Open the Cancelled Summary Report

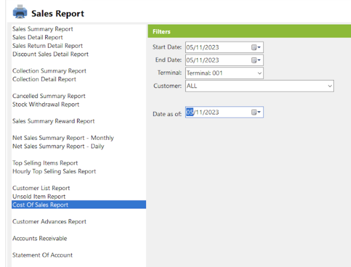49,96
